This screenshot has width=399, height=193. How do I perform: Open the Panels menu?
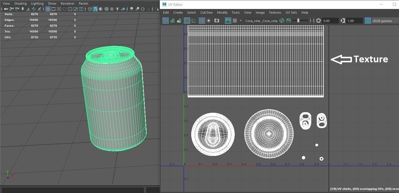click(83, 3)
